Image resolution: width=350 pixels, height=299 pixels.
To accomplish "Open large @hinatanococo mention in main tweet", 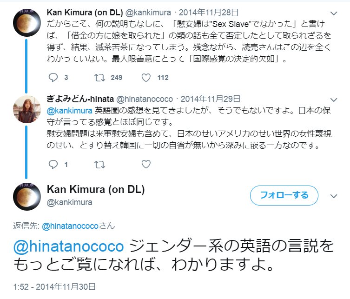I will 68,246.
